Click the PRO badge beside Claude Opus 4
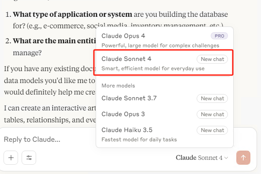This screenshot has height=174, width=261. 219,36
